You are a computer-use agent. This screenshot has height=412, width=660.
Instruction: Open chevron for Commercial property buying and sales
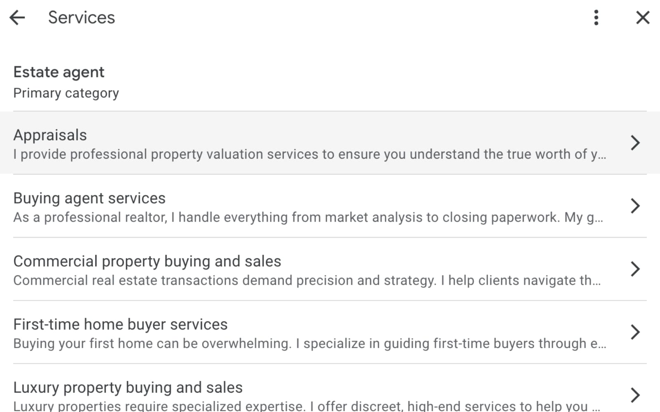(635, 269)
